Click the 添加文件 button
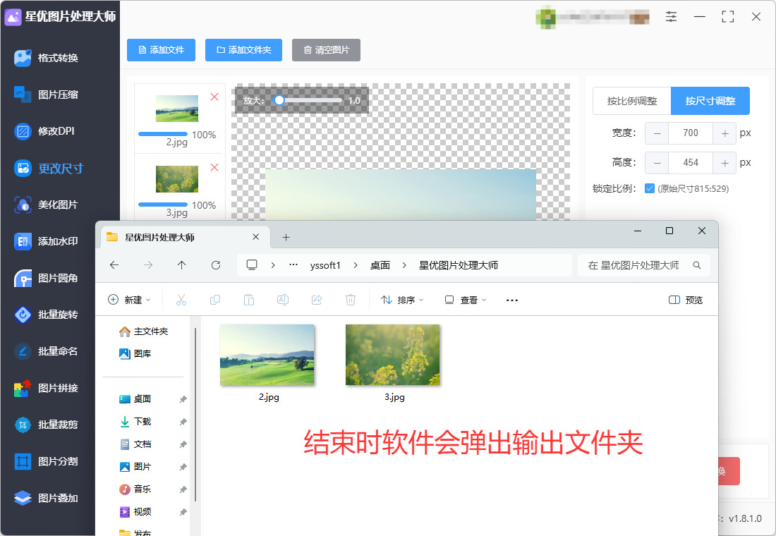Image resolution: width=776 pixels, height=536 pixels. 162,50
